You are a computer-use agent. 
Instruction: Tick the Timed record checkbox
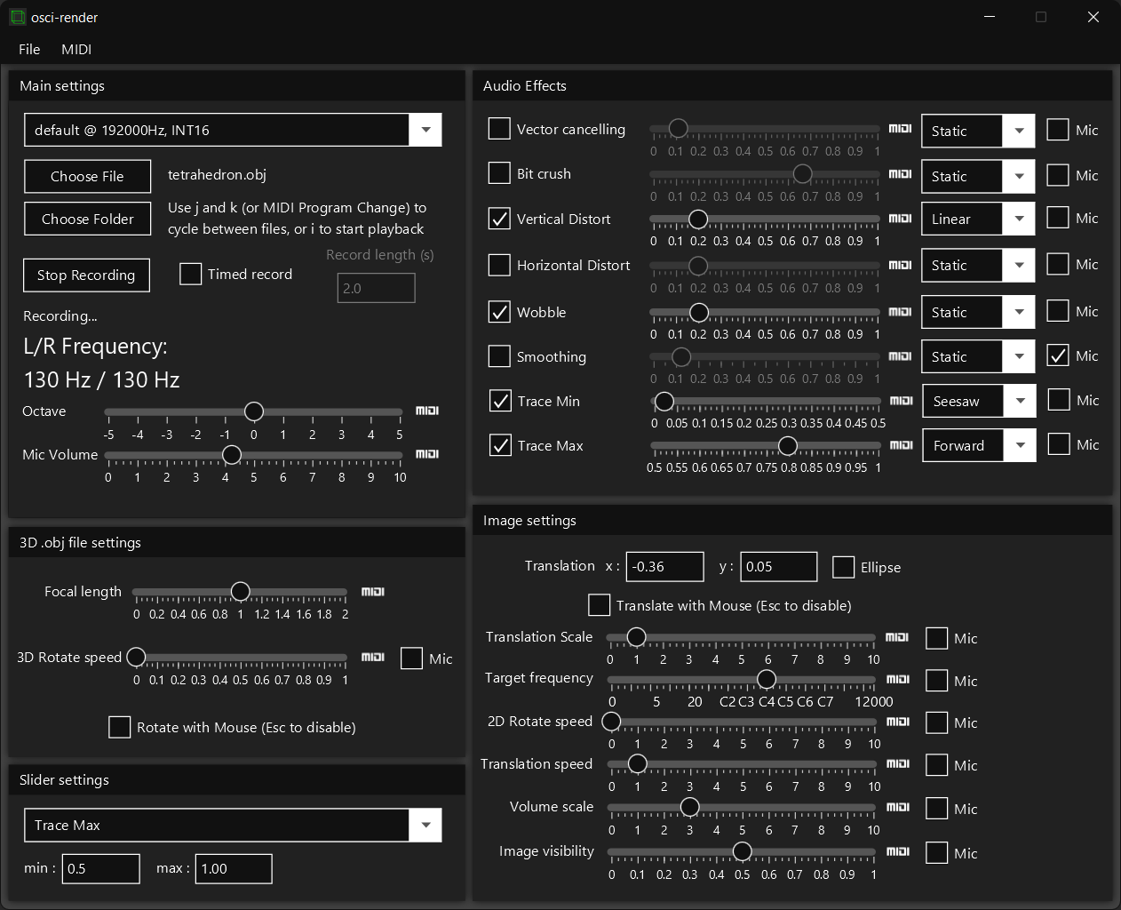190,274
